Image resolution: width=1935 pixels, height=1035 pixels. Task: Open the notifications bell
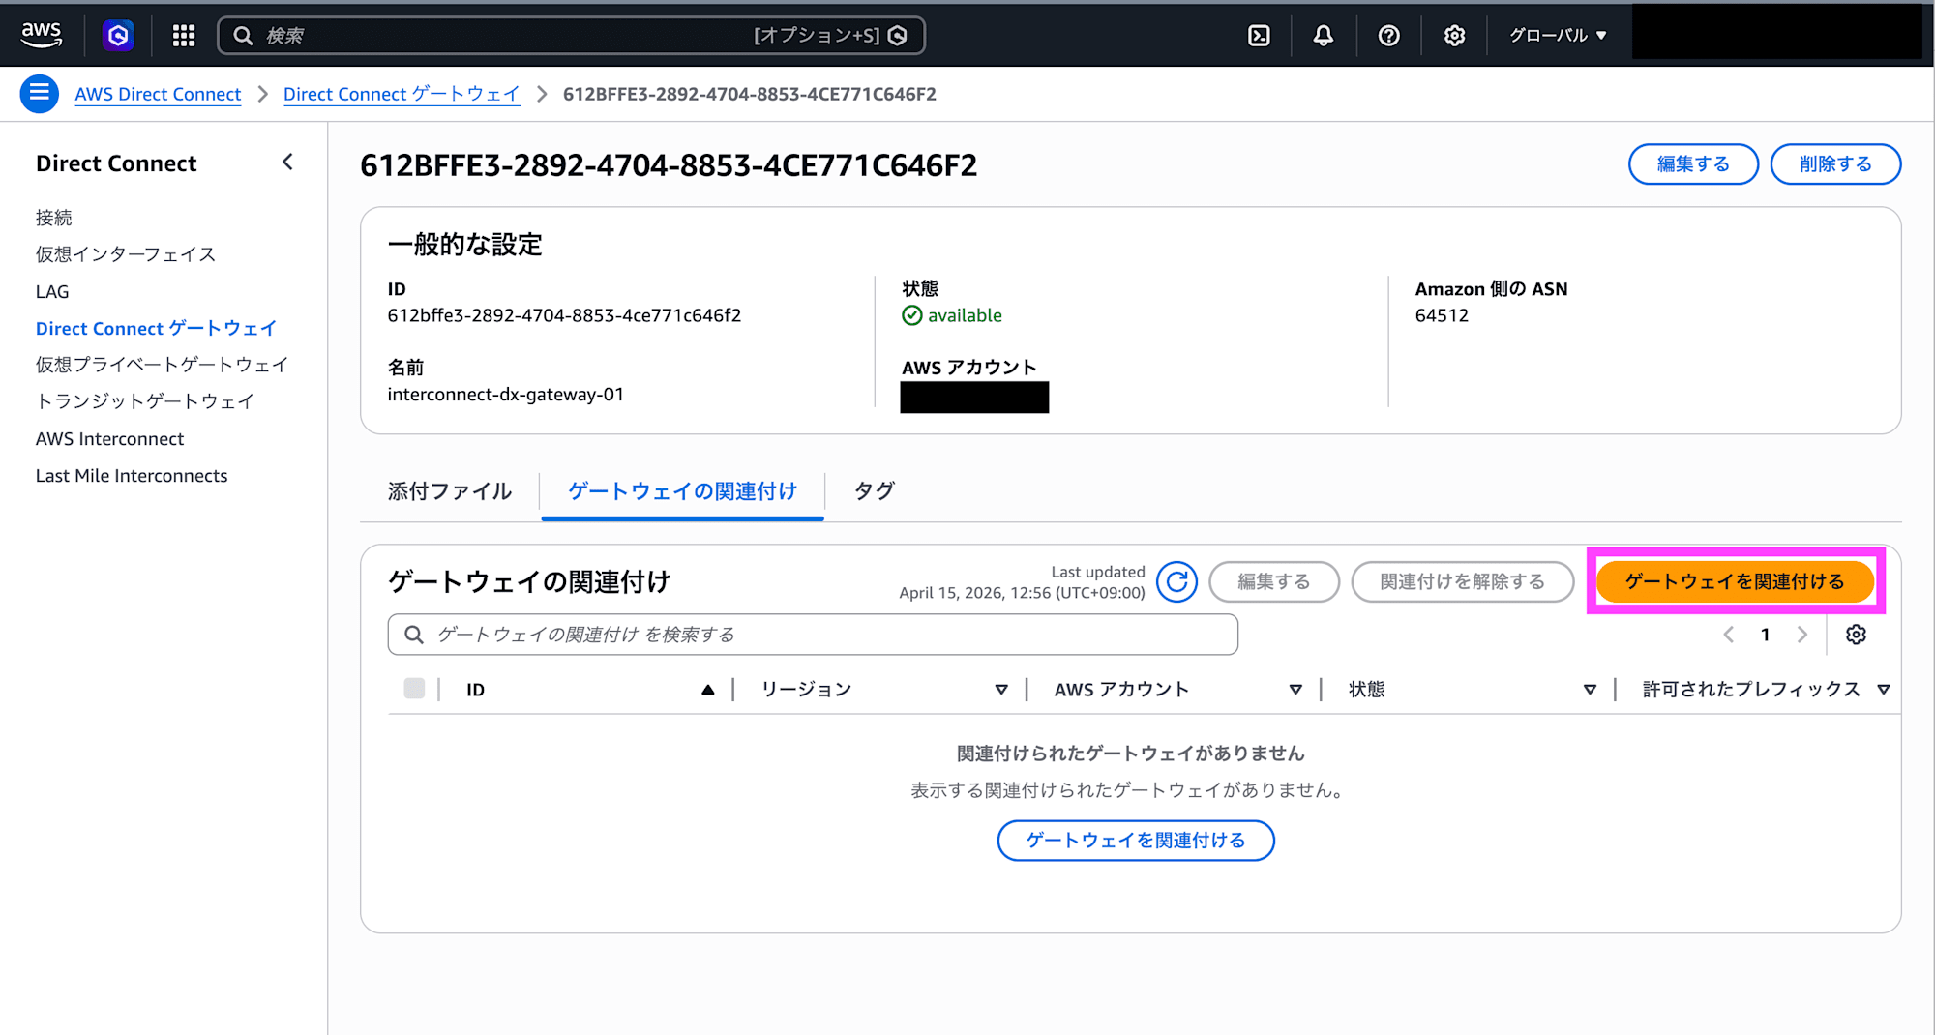(1324, 35)
